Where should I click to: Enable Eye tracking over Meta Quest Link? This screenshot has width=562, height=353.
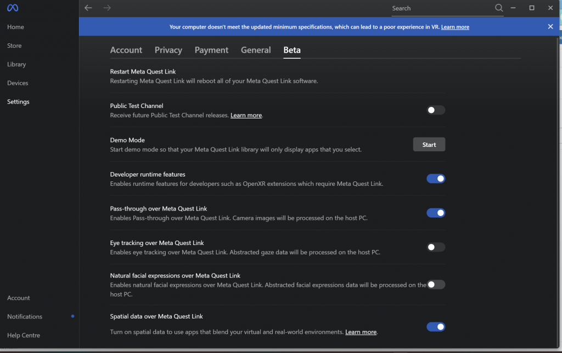[x=435, y=247]
